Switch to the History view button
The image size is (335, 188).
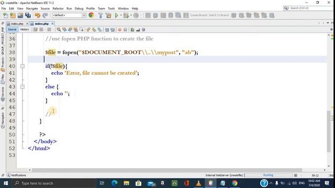pos(25,29)
